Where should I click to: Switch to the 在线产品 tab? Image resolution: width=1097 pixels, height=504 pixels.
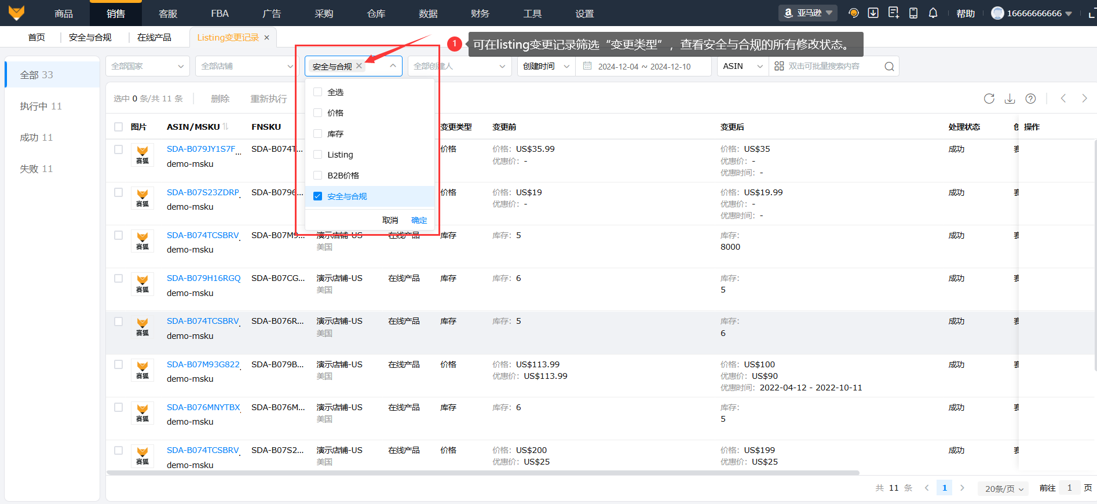[154, 38]
